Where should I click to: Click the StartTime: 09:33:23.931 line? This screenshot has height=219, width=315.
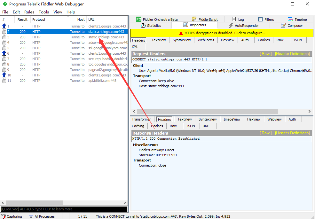click(x=158, y=155)
